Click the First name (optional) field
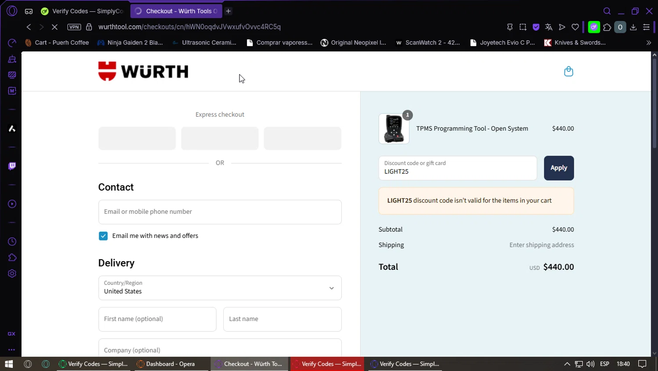Viewport: 658px width, 371px height. 157,319
